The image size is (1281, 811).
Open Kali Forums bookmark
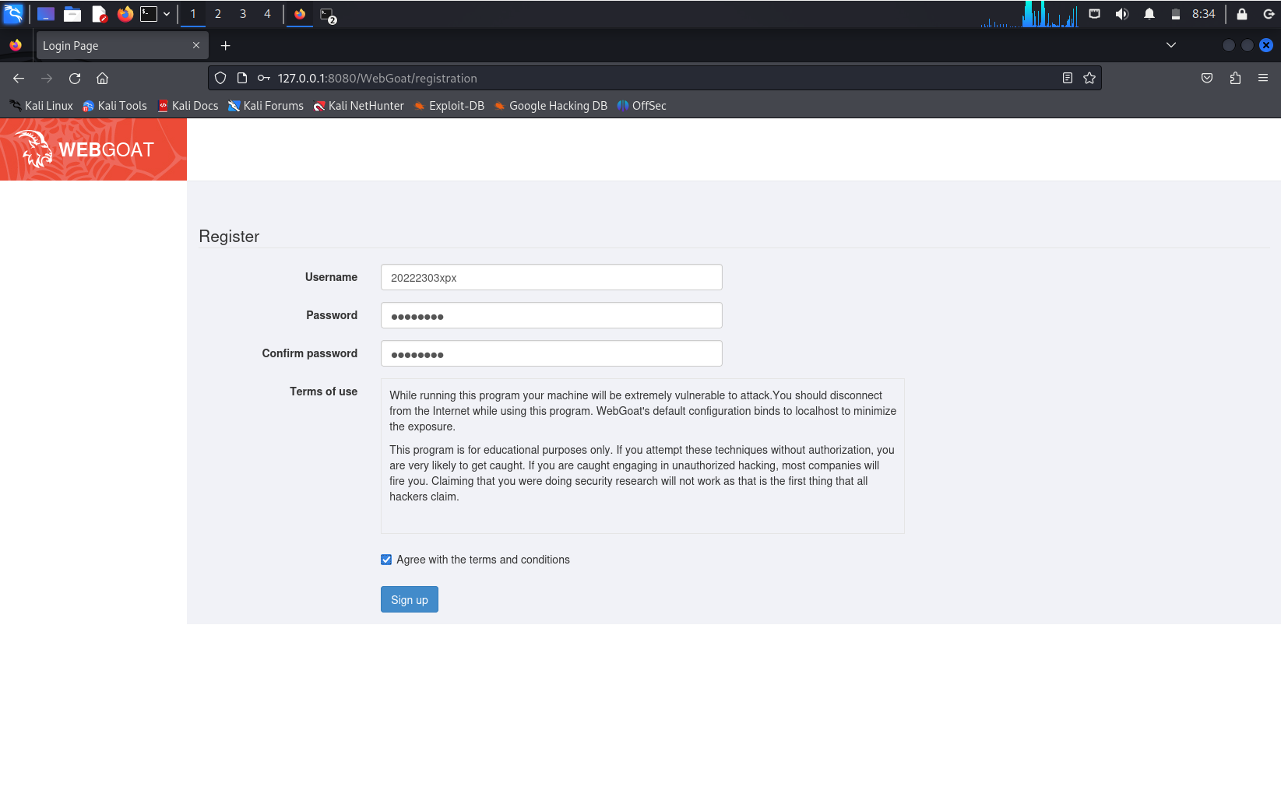point(266,106)
